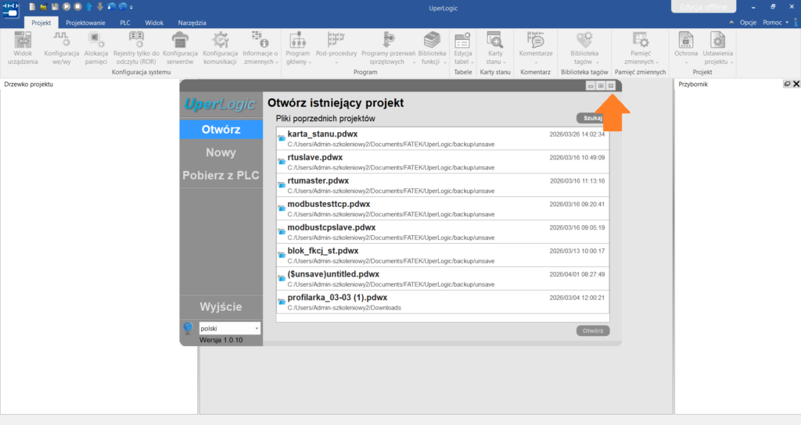Click the Karty stanu magnifier icon
Image resolution: width=801 pixels, height=425 pixels.
coord(494,41)
